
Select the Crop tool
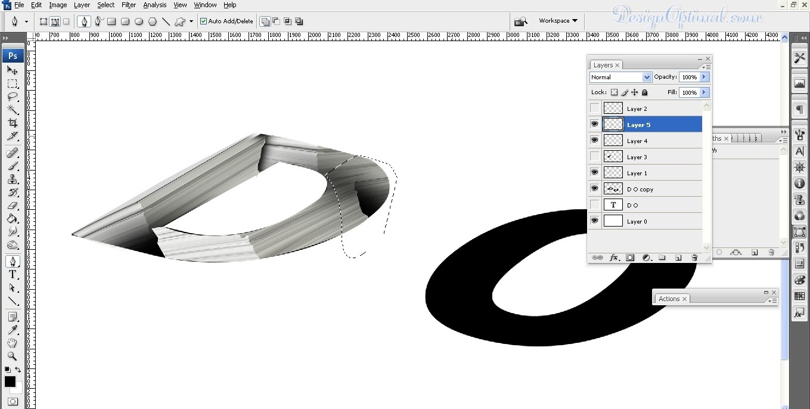click(x=13, y=123)
